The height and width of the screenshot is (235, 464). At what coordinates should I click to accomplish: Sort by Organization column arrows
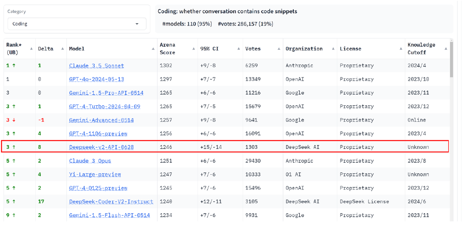[333, 49]
